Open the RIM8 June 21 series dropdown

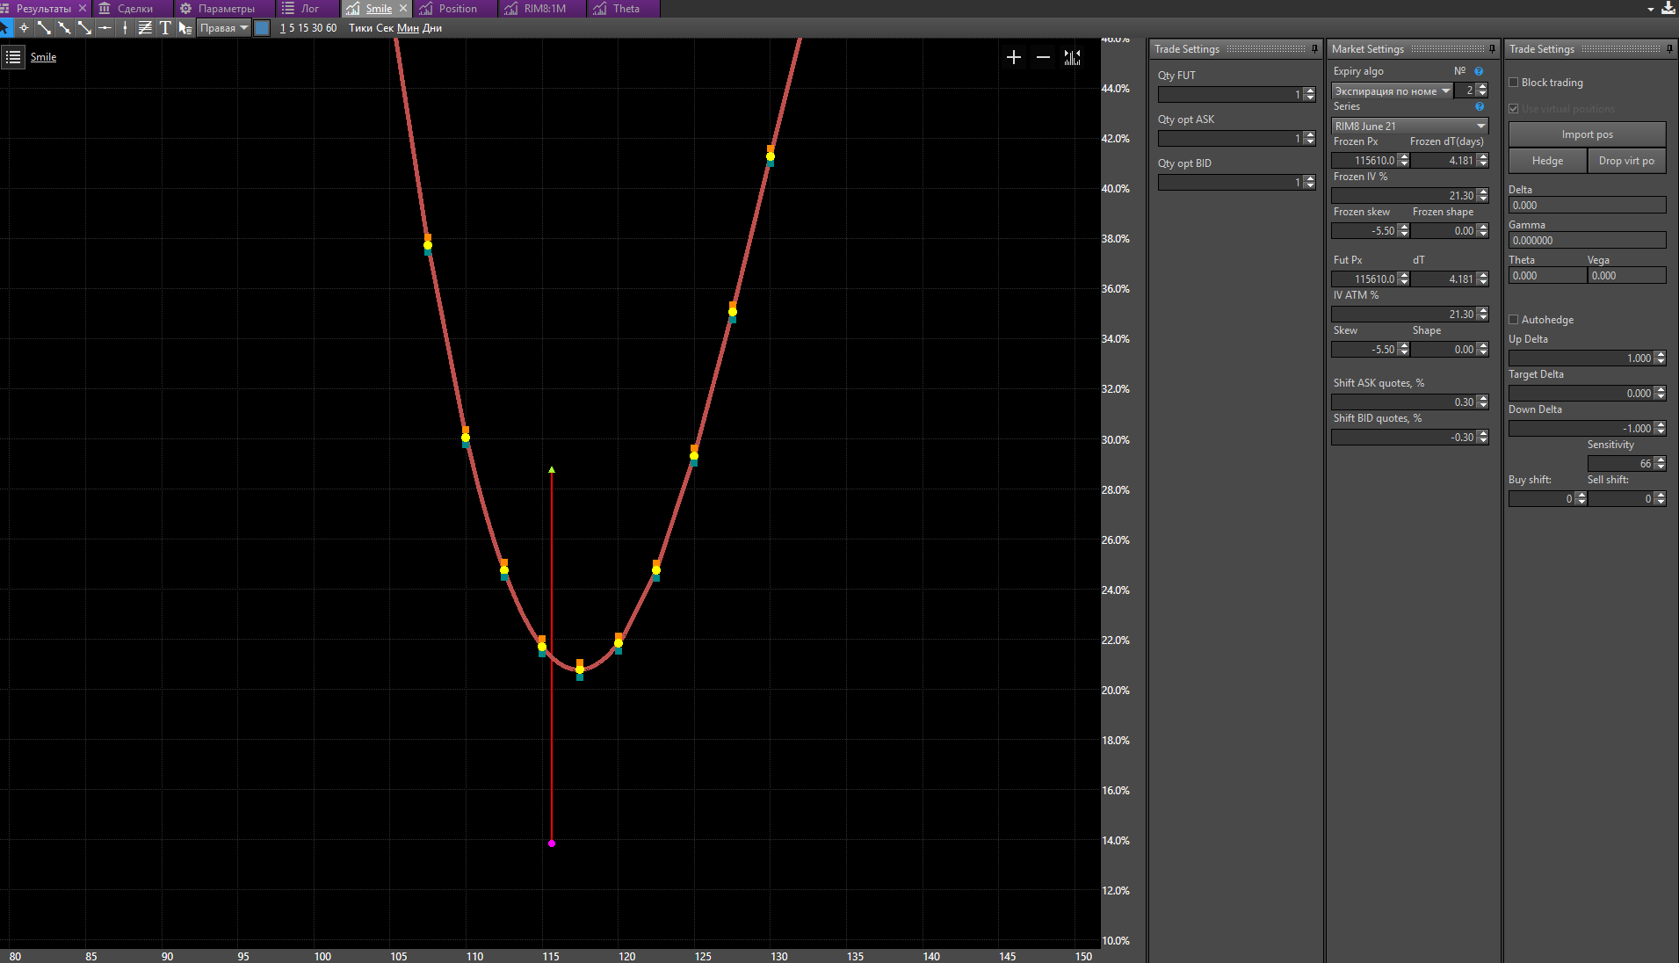click(1409, 126)
